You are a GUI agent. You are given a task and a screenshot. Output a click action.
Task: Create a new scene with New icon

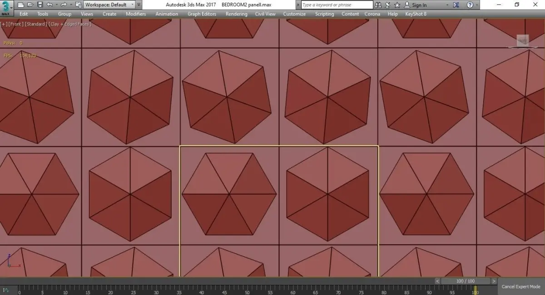20,5
